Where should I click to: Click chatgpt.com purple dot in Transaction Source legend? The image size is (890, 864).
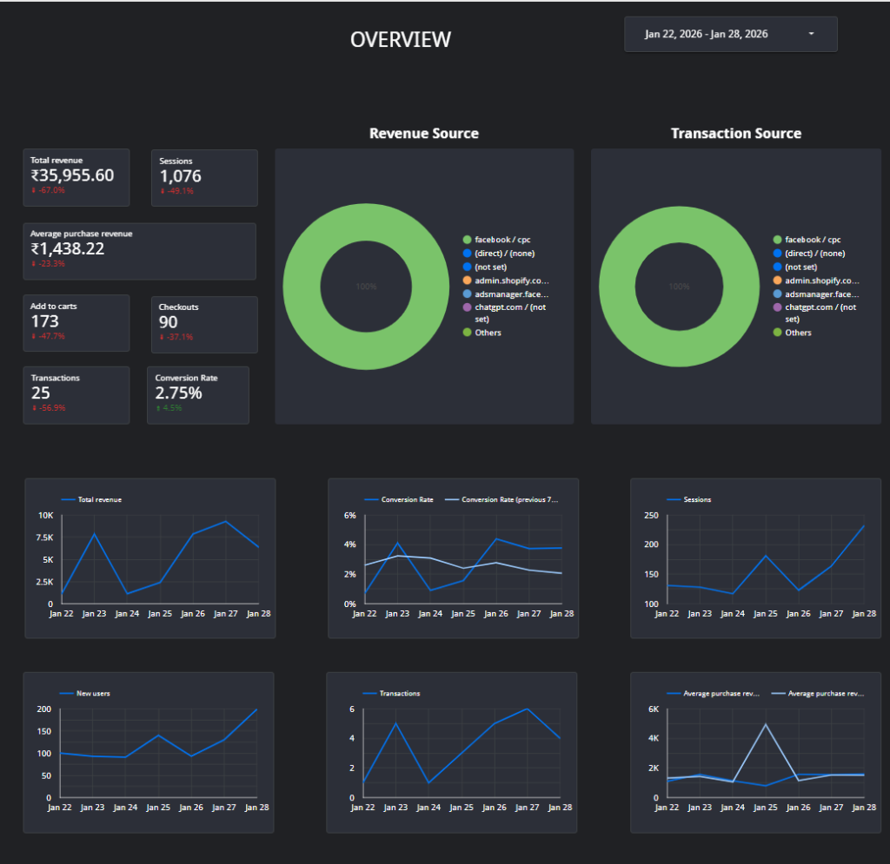777,307
